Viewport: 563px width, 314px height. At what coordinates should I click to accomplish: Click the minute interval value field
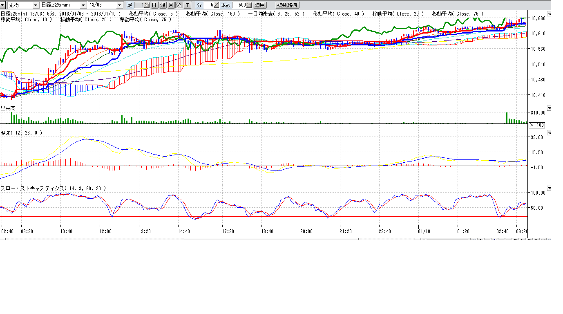208,5
